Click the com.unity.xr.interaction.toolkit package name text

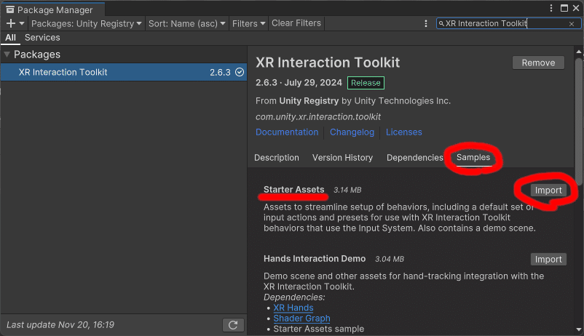point(318,117)
